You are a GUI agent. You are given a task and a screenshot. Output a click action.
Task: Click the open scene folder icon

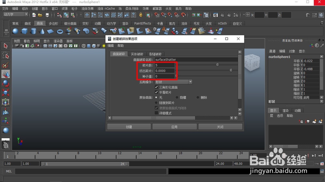pyautogui.click(x=40, y=15)
